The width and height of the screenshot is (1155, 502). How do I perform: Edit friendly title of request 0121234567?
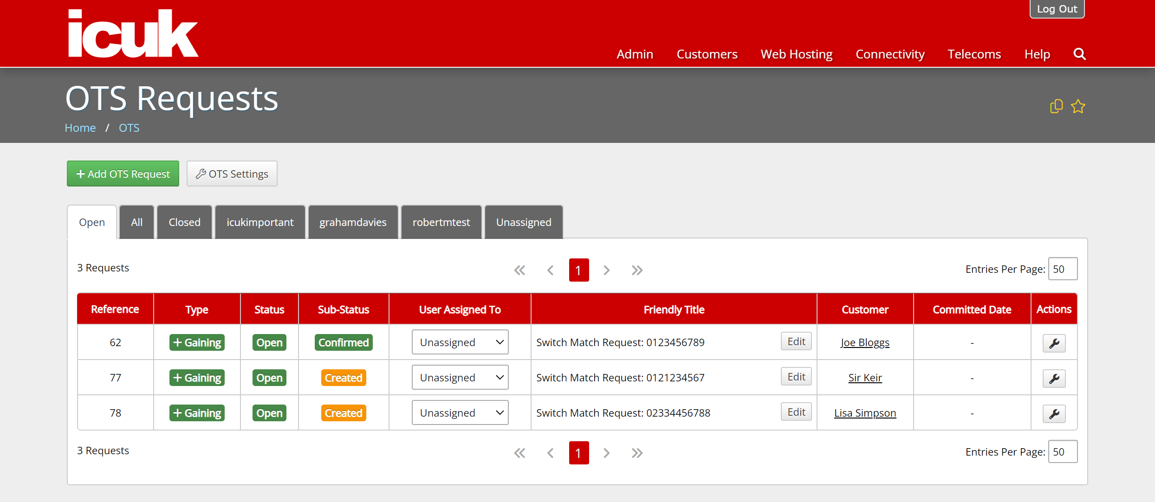pyautogui.click(x=796, y=377)
